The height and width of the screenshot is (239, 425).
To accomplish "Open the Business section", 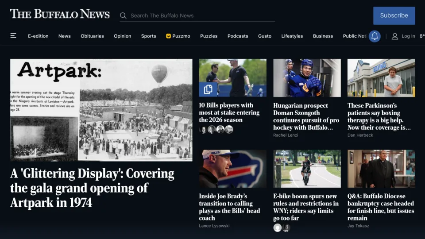I will point(323,36).
